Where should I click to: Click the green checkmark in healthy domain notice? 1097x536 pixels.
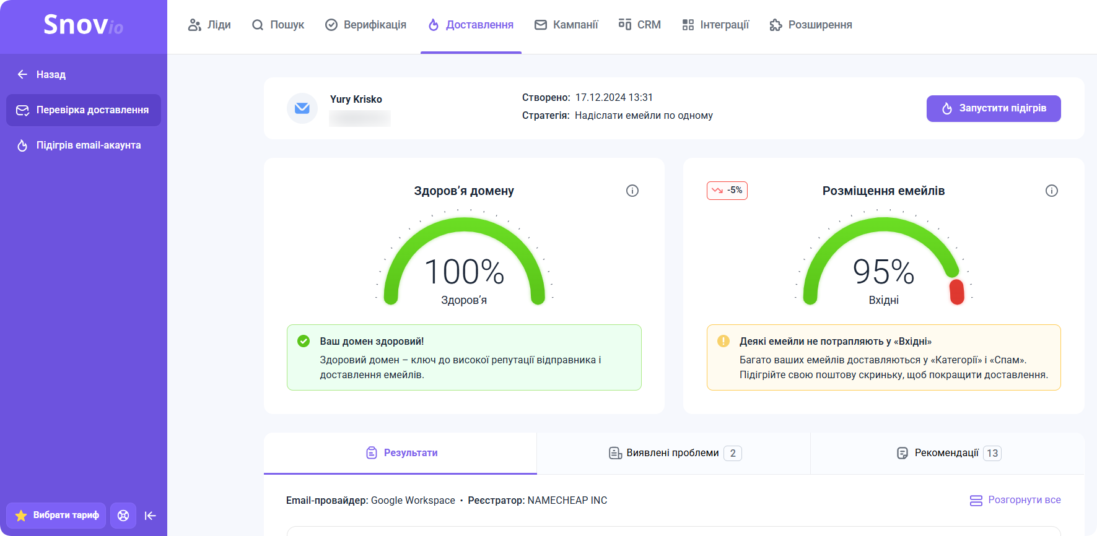pos(304,341)
